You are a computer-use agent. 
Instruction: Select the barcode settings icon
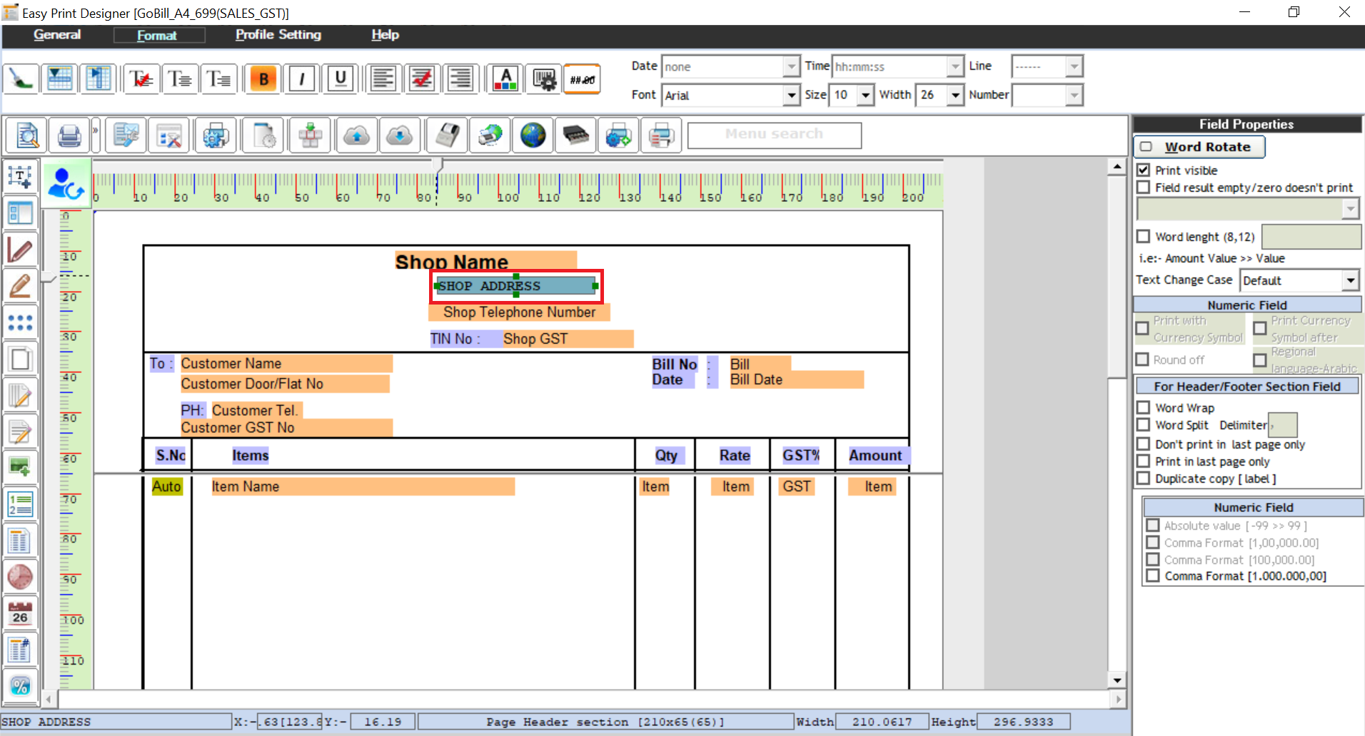(x=545, y=79)
